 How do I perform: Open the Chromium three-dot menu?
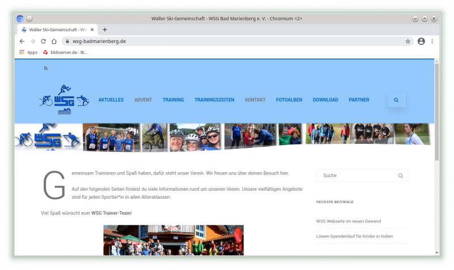click(432, 41)
